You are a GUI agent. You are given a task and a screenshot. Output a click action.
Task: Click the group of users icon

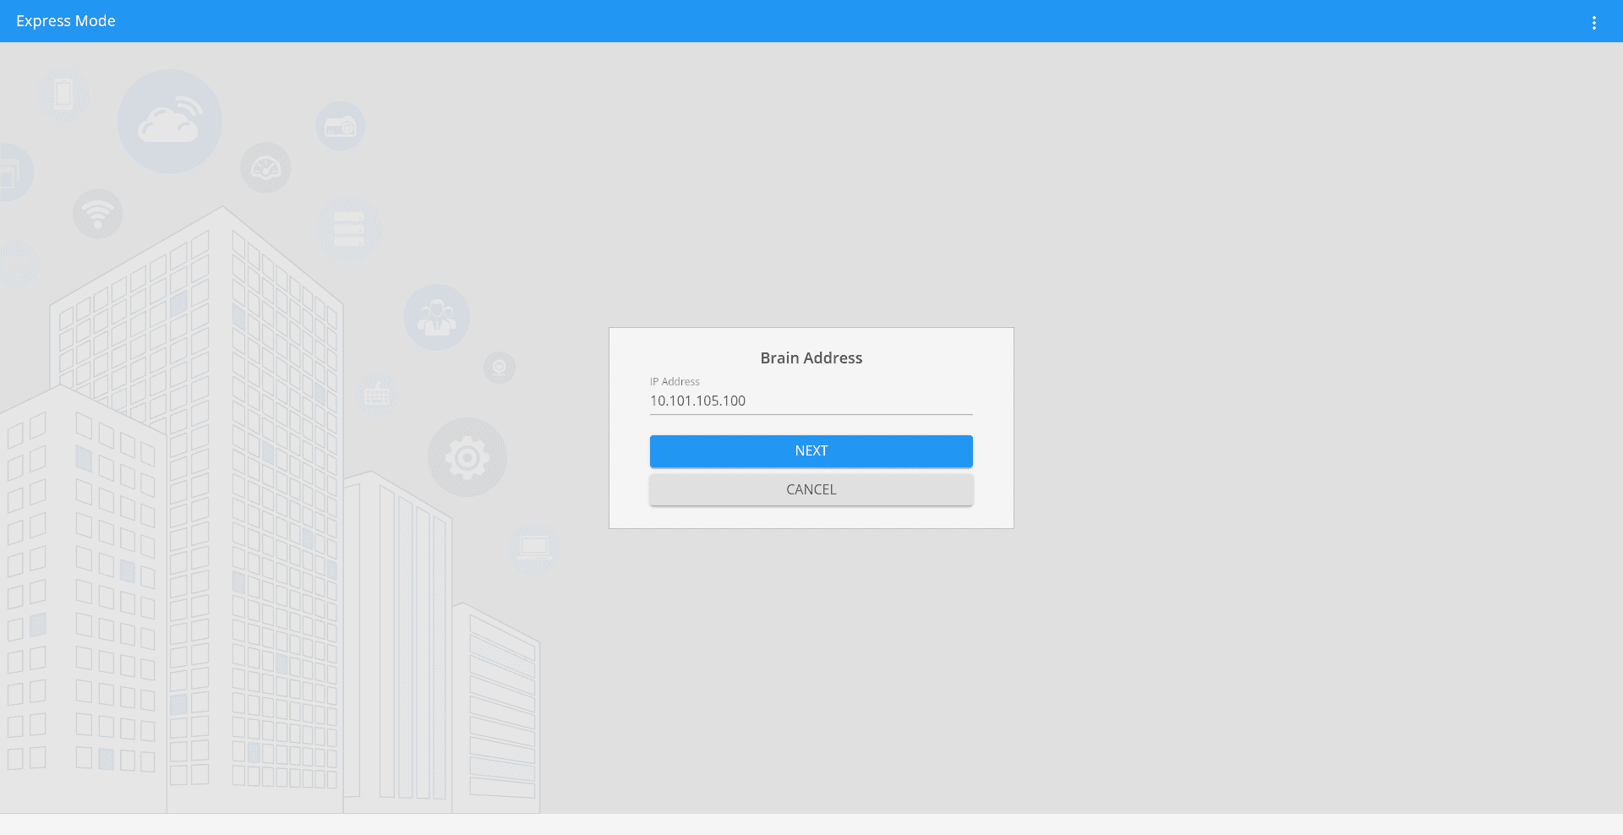coord(436,318)
